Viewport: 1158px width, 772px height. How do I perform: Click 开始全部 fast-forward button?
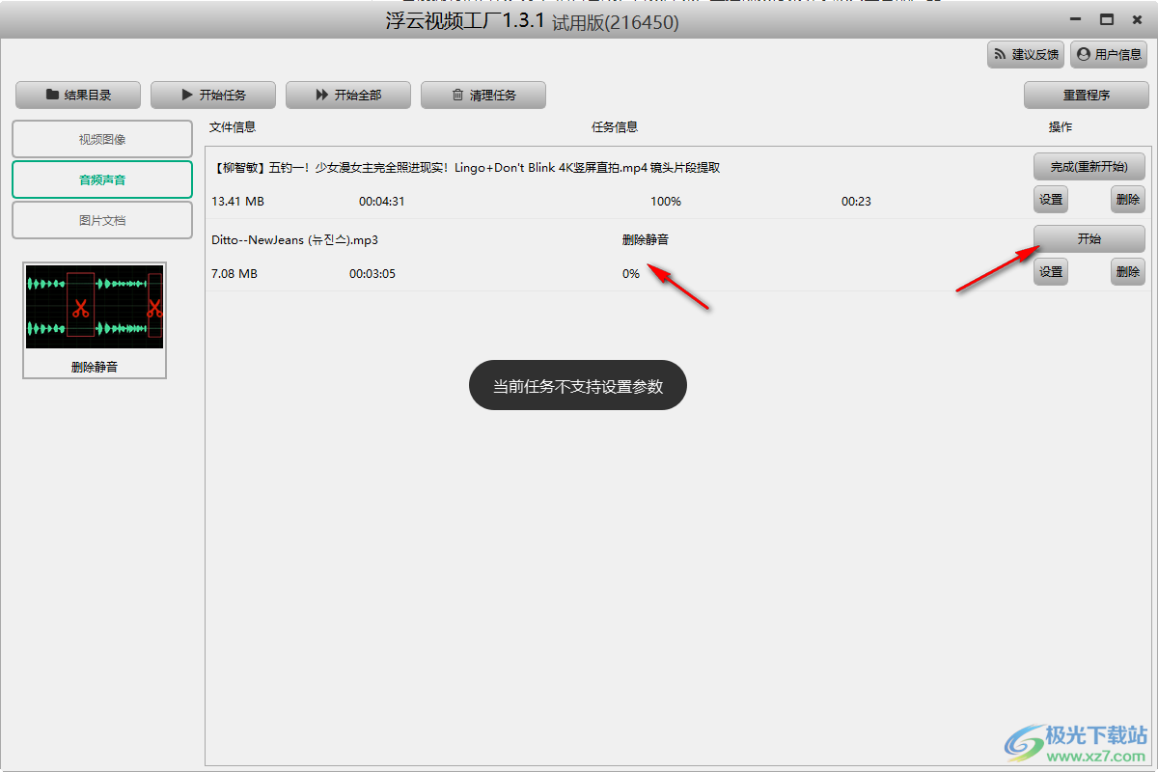[348, 95]
